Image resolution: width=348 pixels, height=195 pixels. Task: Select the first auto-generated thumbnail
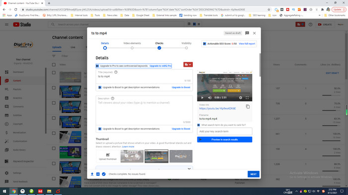coord(132,156)
